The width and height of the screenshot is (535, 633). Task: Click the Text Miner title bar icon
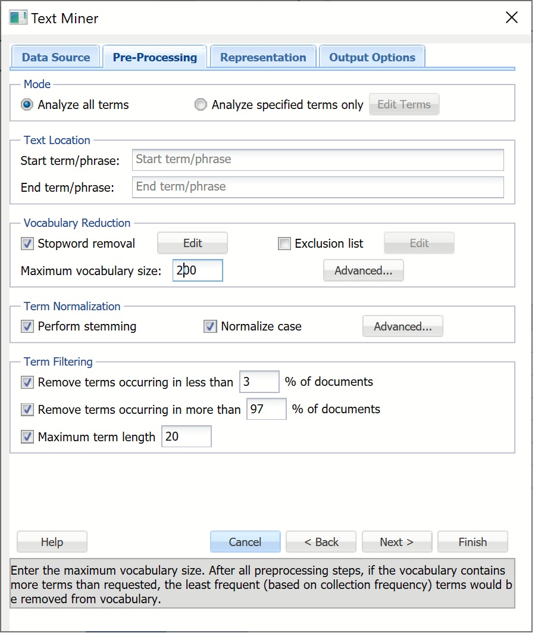tap(18, 18)
